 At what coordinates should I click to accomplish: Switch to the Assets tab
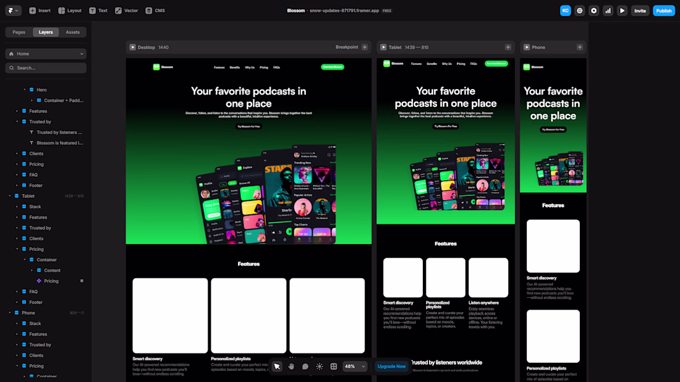tap(72, 32)
